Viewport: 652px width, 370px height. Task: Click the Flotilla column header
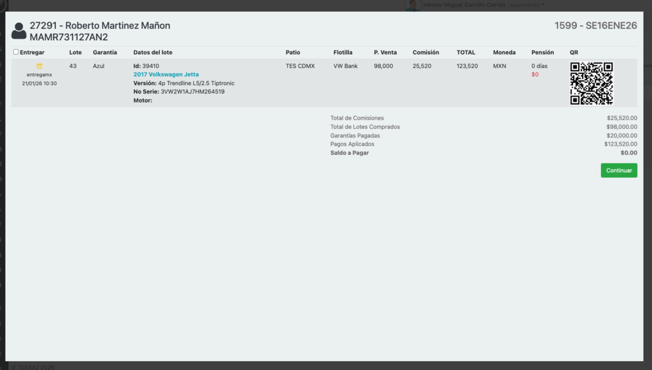(343, 52)
